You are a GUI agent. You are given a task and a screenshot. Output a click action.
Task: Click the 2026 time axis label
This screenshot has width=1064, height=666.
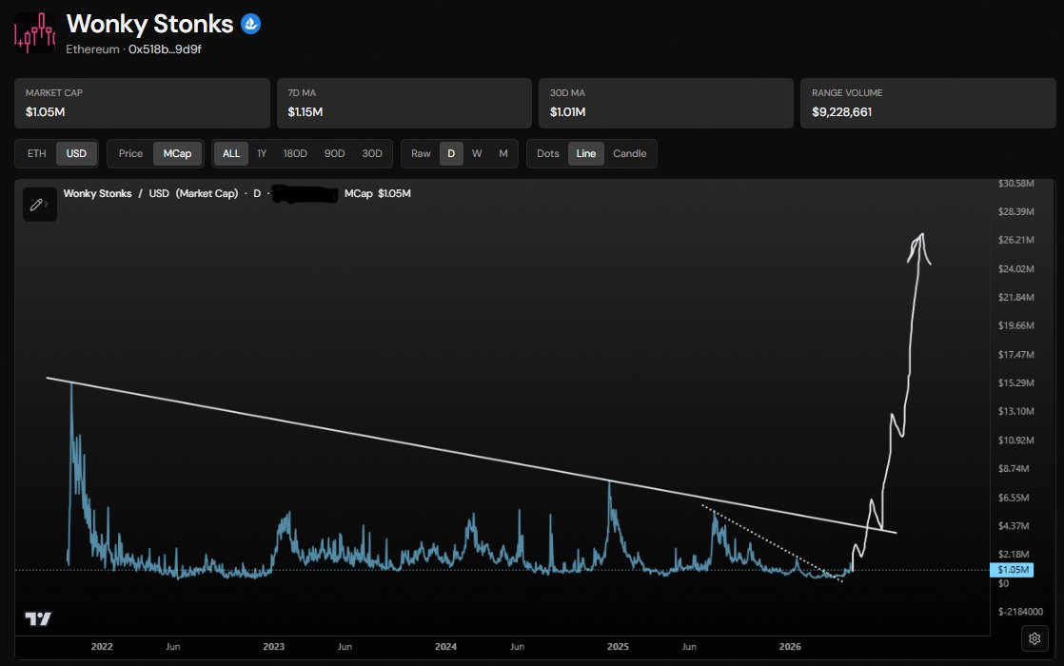(x=790, y=646)
